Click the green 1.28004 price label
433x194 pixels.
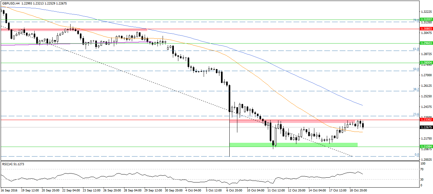426,63
